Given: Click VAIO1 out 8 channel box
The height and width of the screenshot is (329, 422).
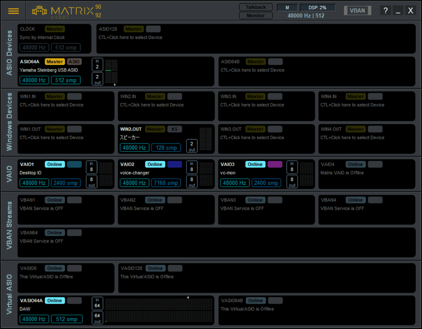Looking at the screenshot, I should 91,181.
